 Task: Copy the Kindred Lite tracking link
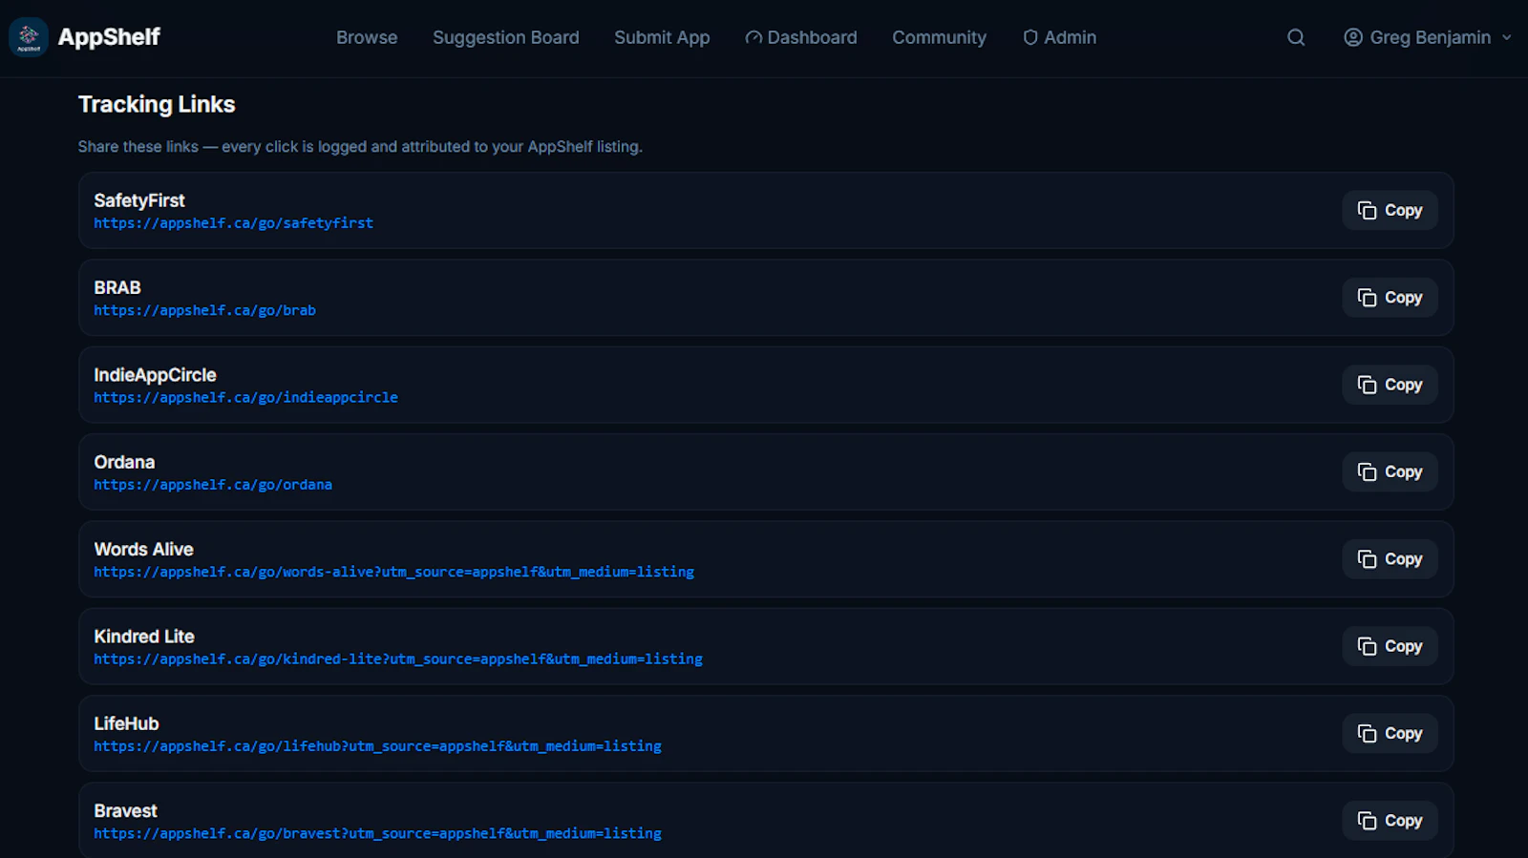pos(1390,646)
